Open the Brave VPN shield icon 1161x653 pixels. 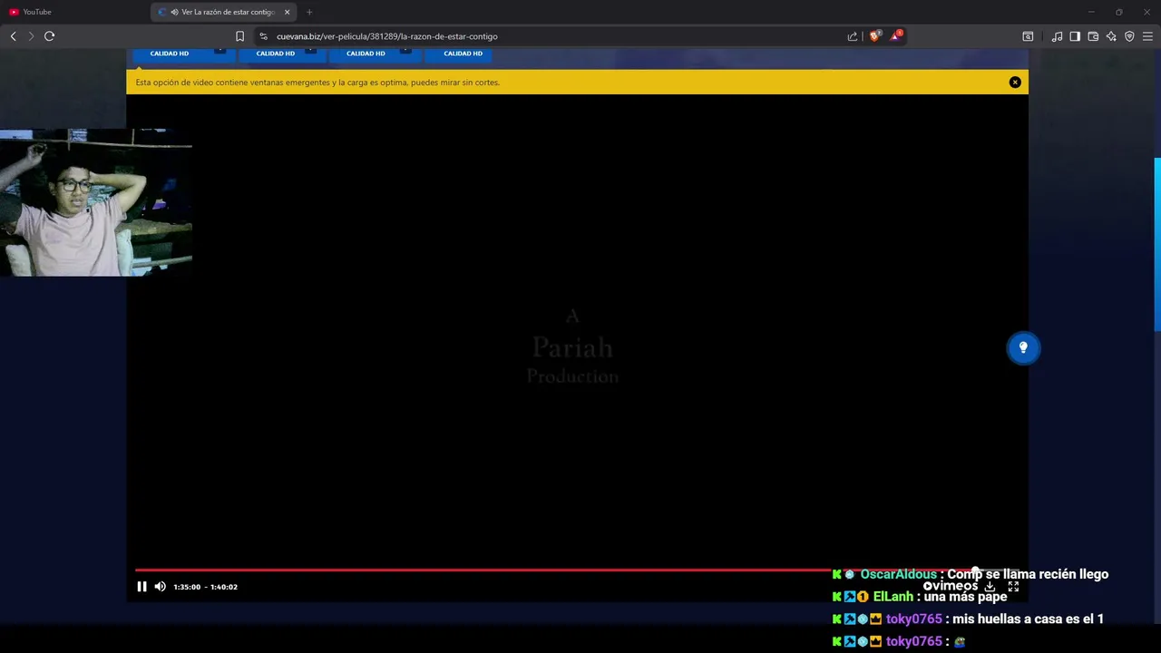tap(1129, 36)
